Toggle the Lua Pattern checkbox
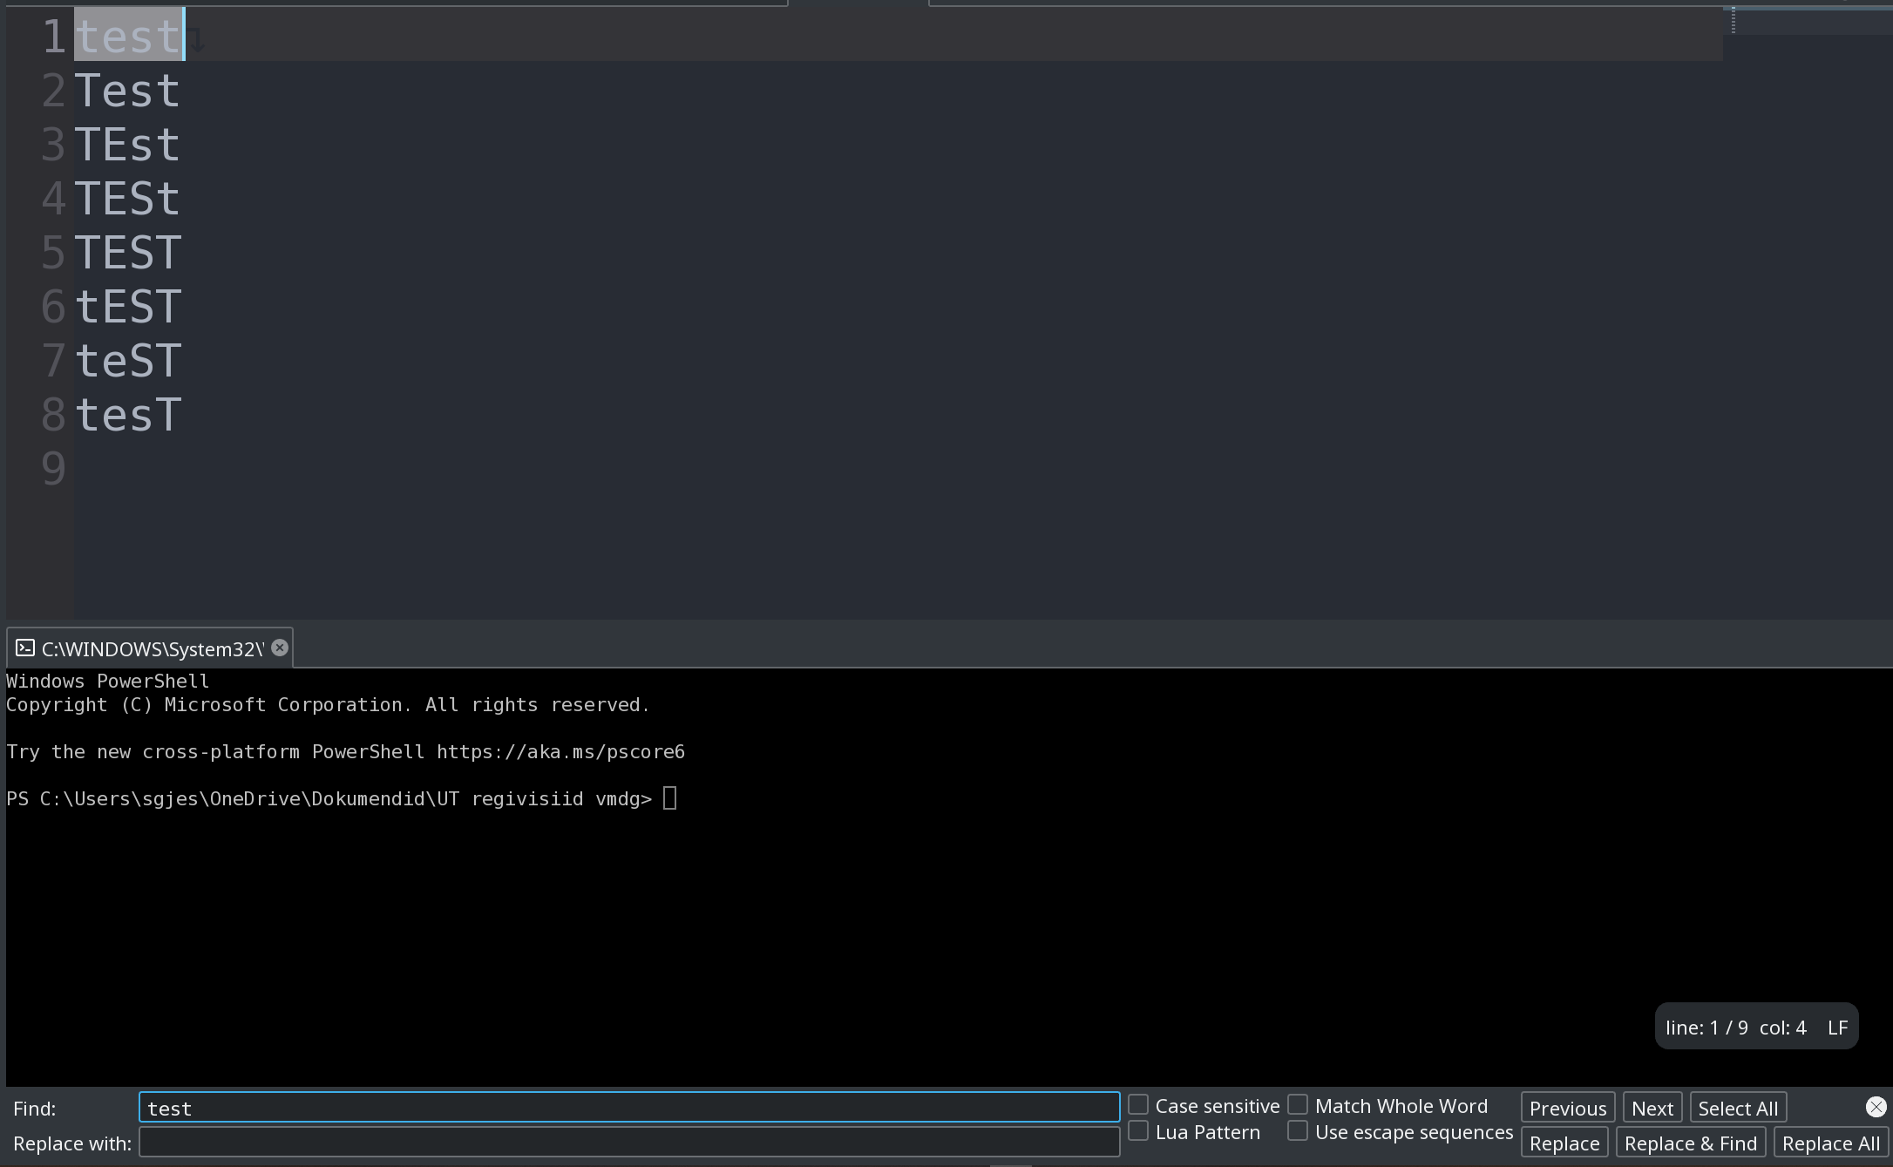Screen dimensions: 1893x1167 click(1137, 1130)
